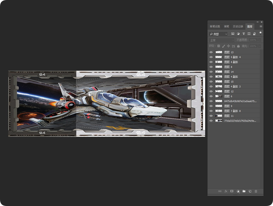Switch to the 历史记录 tab
This screenshot has width=273, height=206.
238,26
